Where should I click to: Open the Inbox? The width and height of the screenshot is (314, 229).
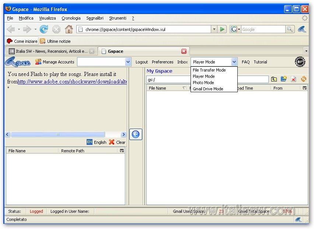[x=182, y=62]
